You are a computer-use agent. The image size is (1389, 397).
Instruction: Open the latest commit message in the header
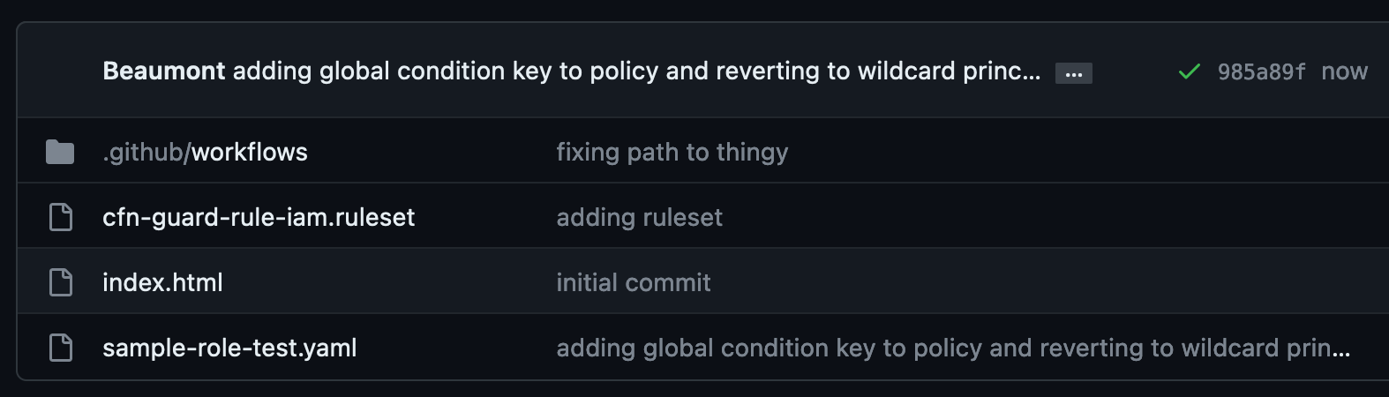click(635, 71)
